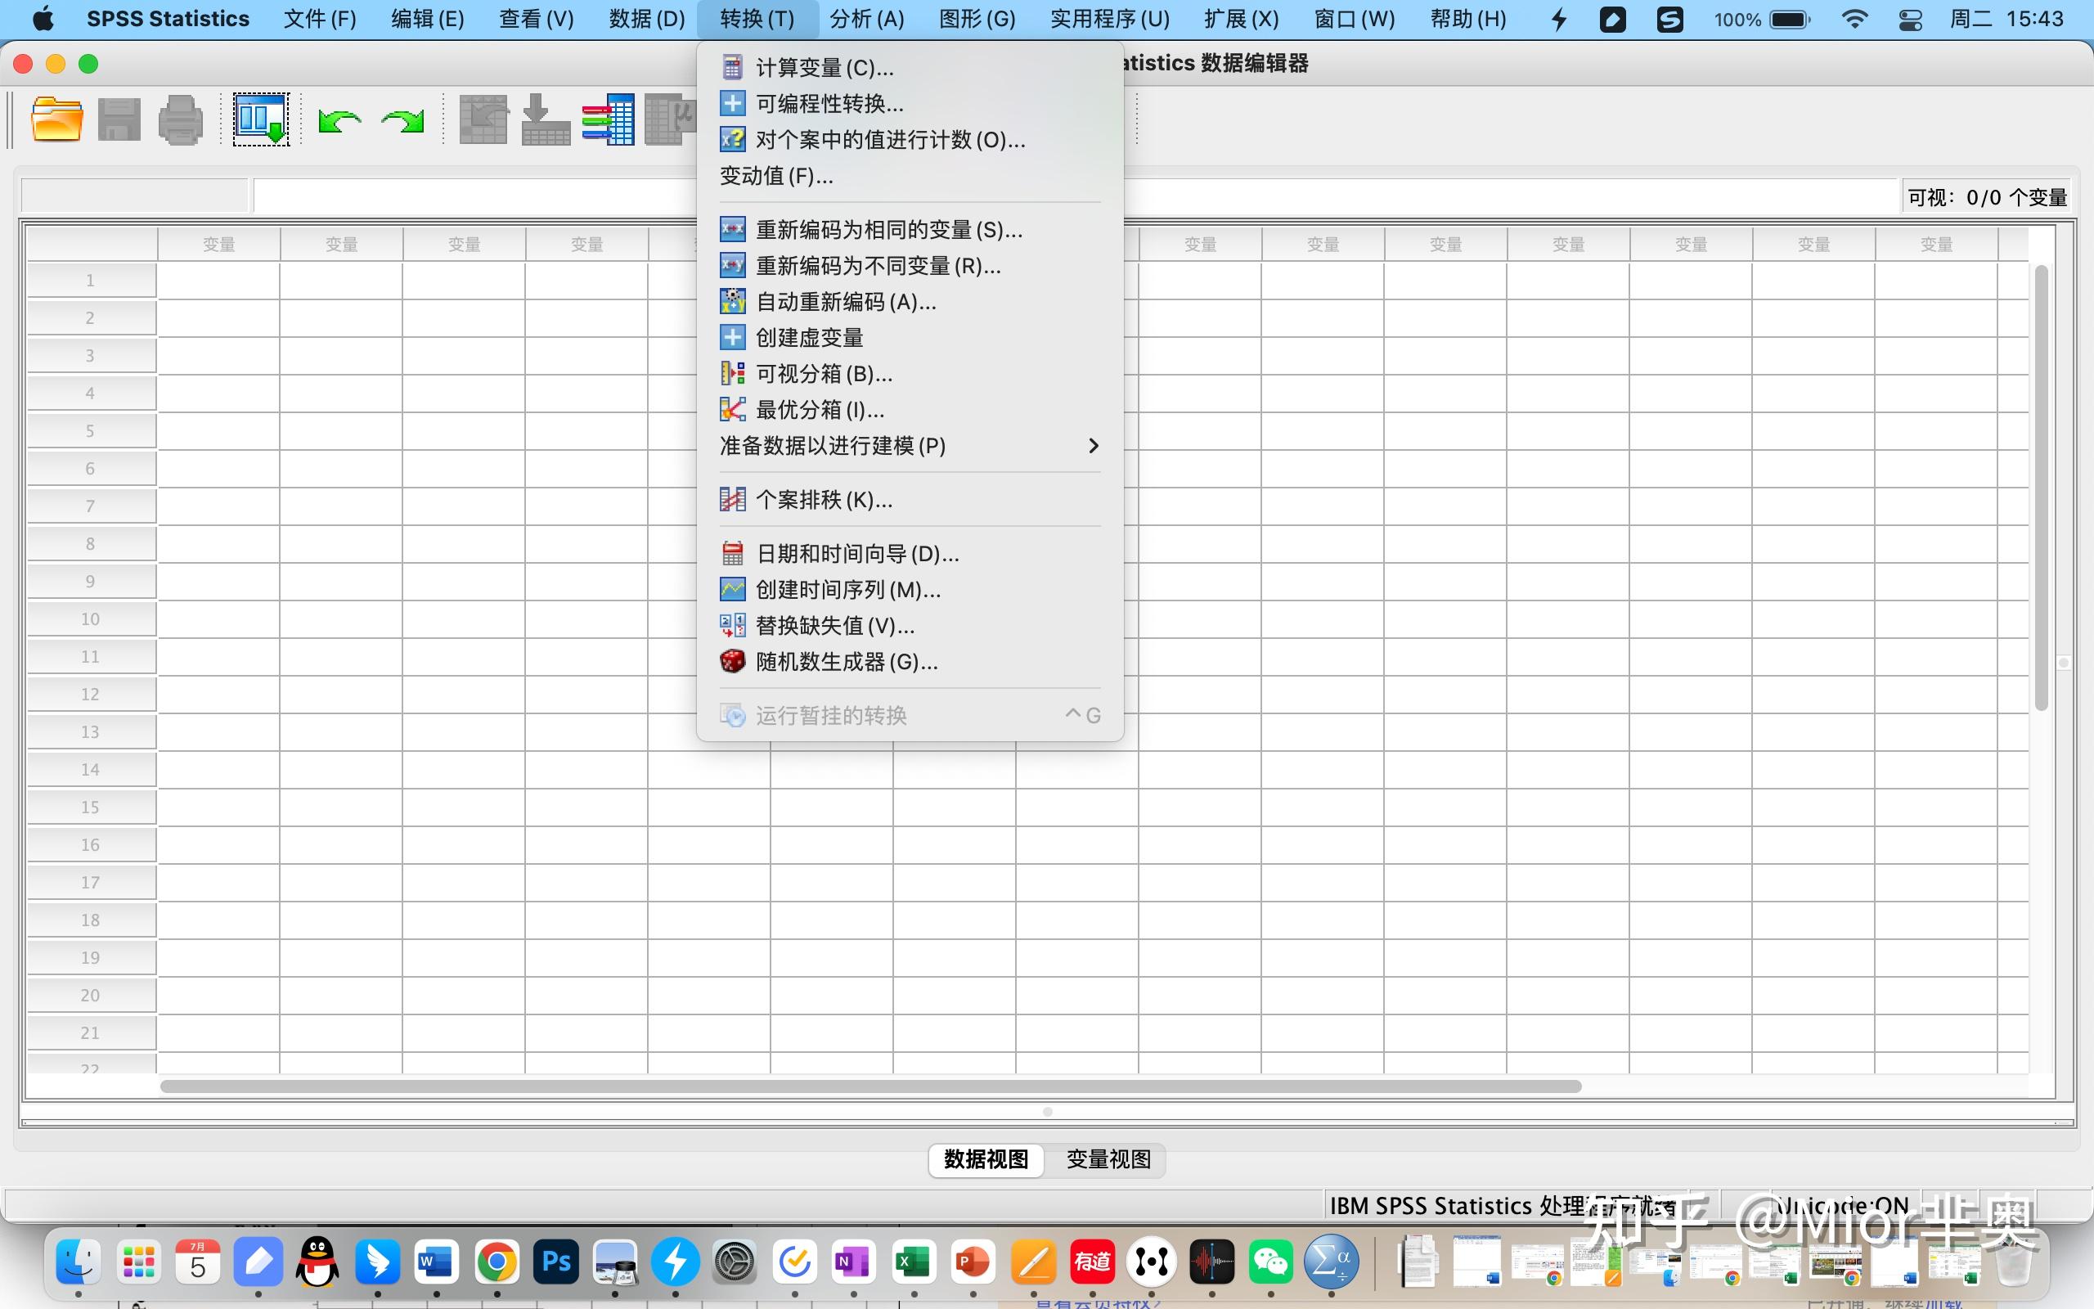Click the Wi-Fi icon in menu bar

click(x=1854, y=19)
